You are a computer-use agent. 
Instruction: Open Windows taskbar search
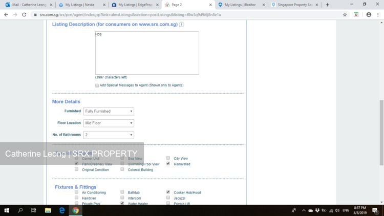point(20,210)
